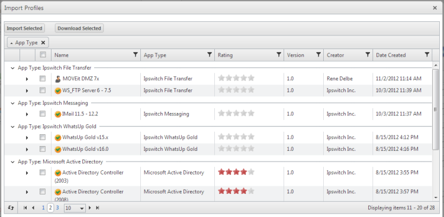The height and width of the screenshot is (217, 444).
Task: Sort by the Rating column header
Action: pyautogui.click(x=225, y=55)
